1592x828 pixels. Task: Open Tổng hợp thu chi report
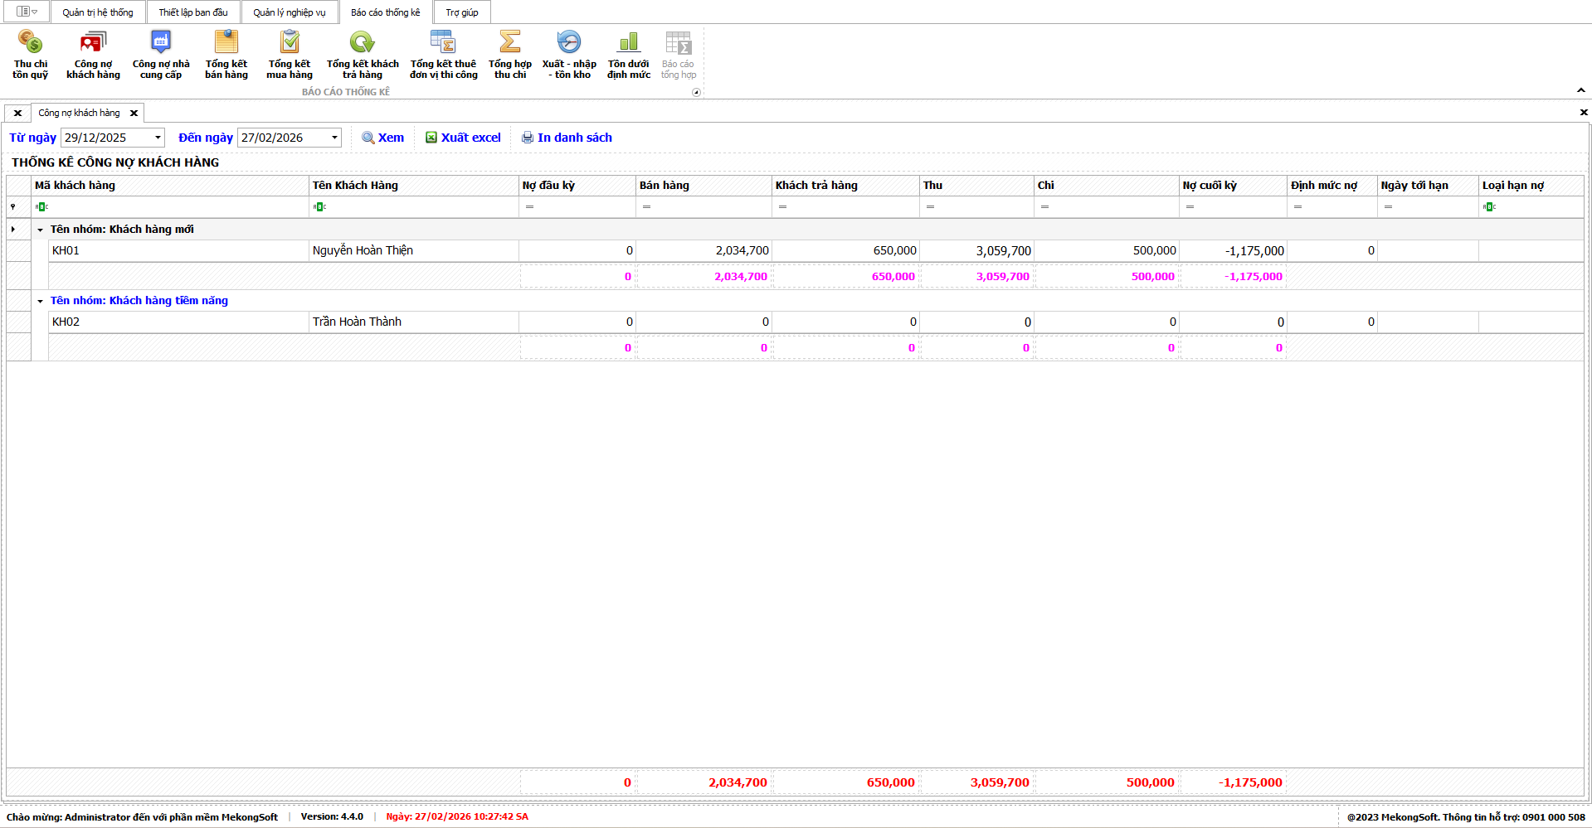tap(510, 55)
